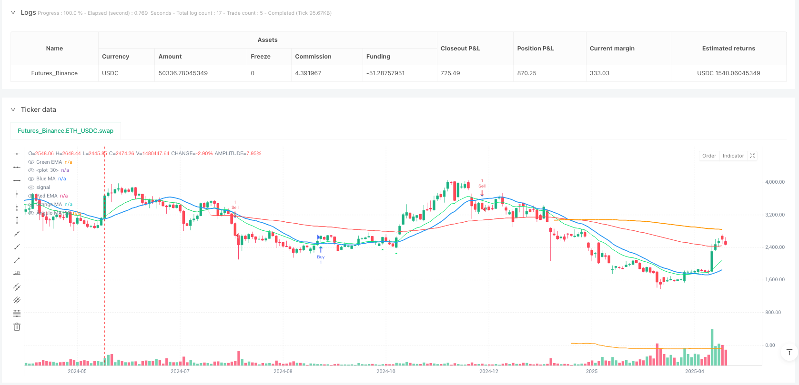The height and width of the screenshot is (385, 799).
Task: Select the price label 123 tool
Action: click(x=17, y=274)
